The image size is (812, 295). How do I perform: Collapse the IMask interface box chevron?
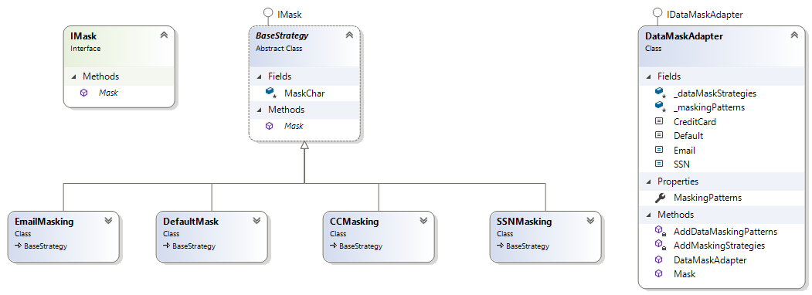(x=164, y=36)
